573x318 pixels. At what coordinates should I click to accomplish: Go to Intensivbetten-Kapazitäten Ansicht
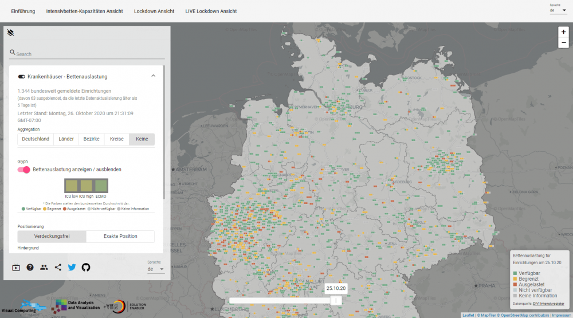point(84,11)
